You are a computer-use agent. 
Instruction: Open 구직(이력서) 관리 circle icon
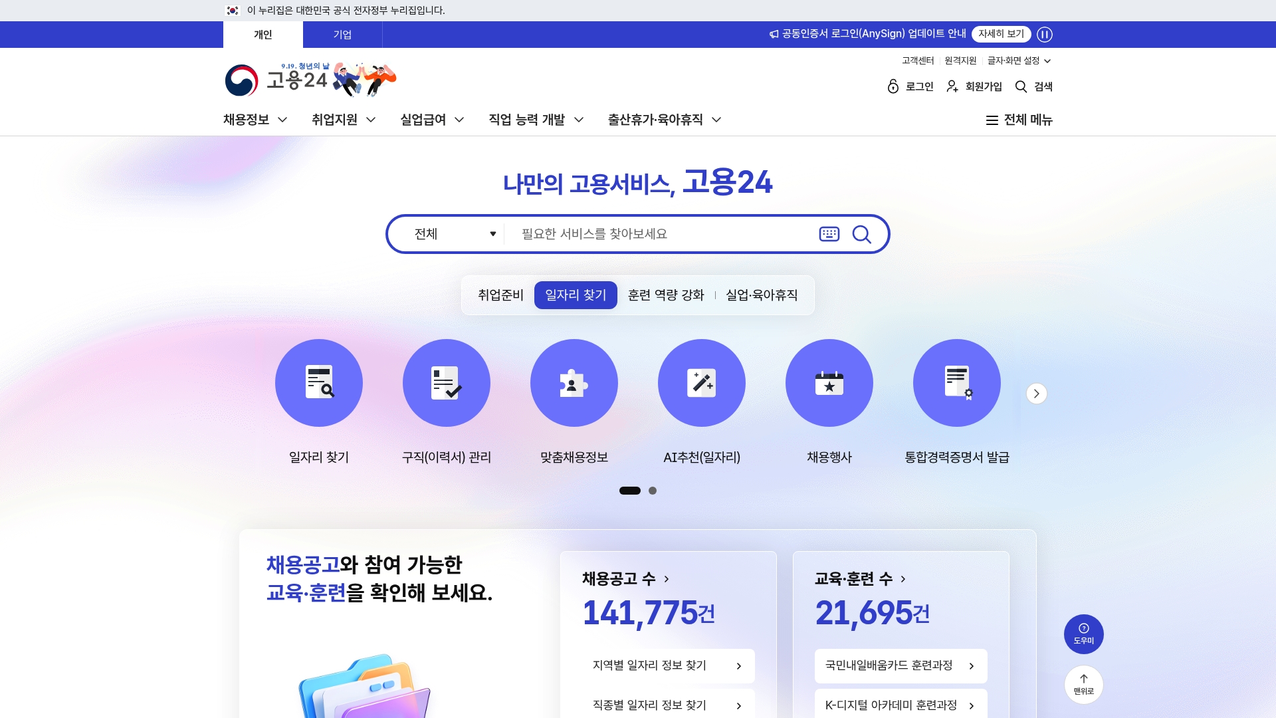(447, 383)
